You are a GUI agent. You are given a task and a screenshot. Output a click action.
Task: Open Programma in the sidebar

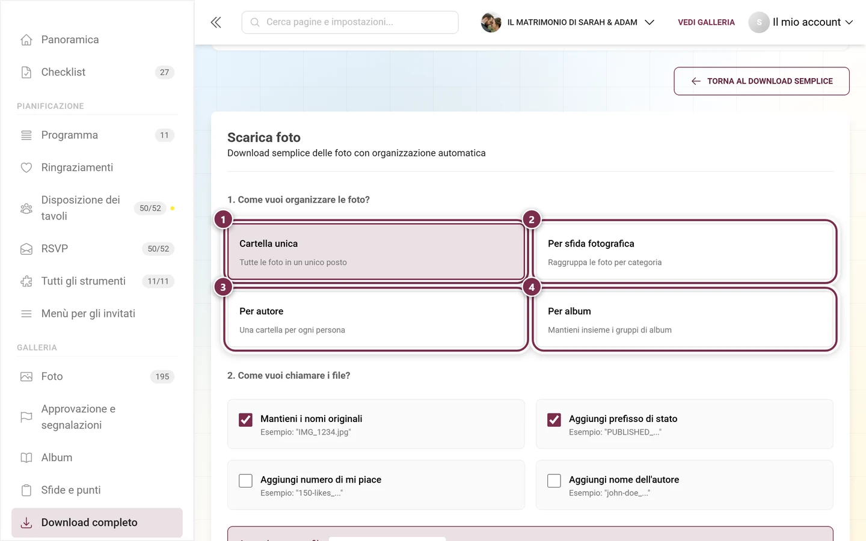point(97,135)
